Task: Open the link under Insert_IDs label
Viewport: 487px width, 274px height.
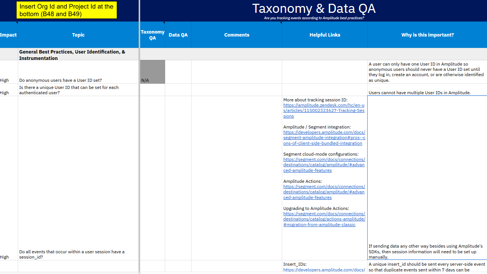Action: pyautogui.click(x=324, y=270)
